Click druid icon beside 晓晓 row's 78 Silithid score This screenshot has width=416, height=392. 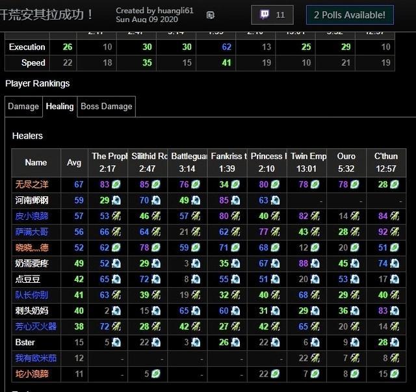pos(156,248)
